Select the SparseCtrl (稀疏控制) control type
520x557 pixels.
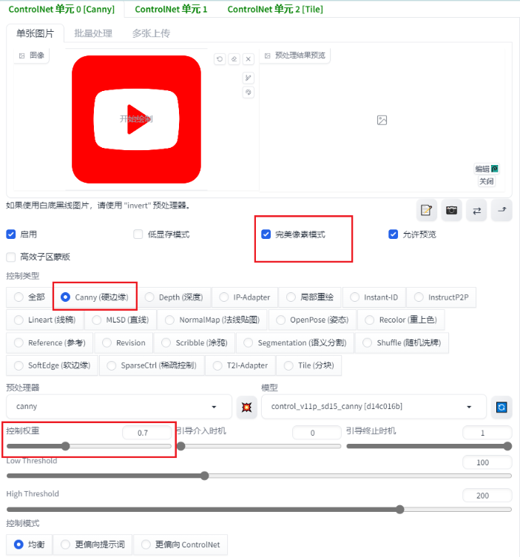[152, 365]
